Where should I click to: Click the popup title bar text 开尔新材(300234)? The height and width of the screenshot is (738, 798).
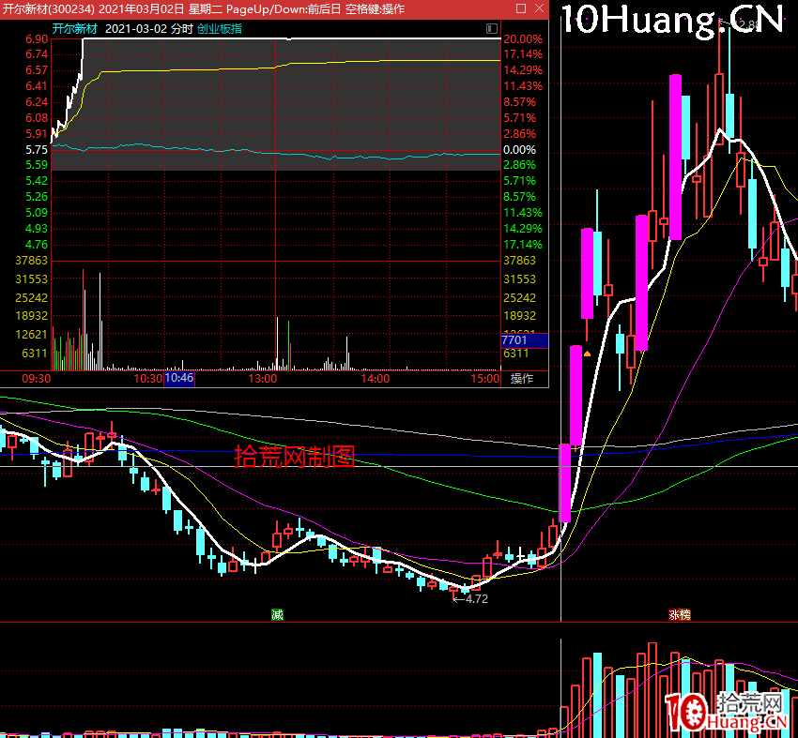point(48,8)
